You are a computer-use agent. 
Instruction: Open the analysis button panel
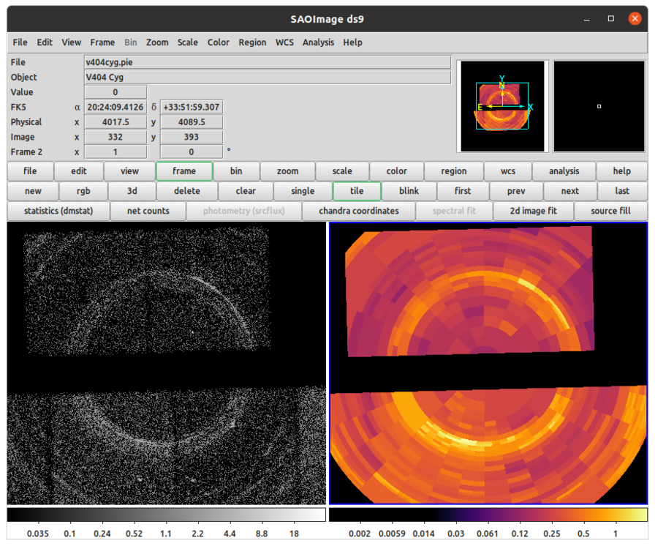click(x=564, y=171)
